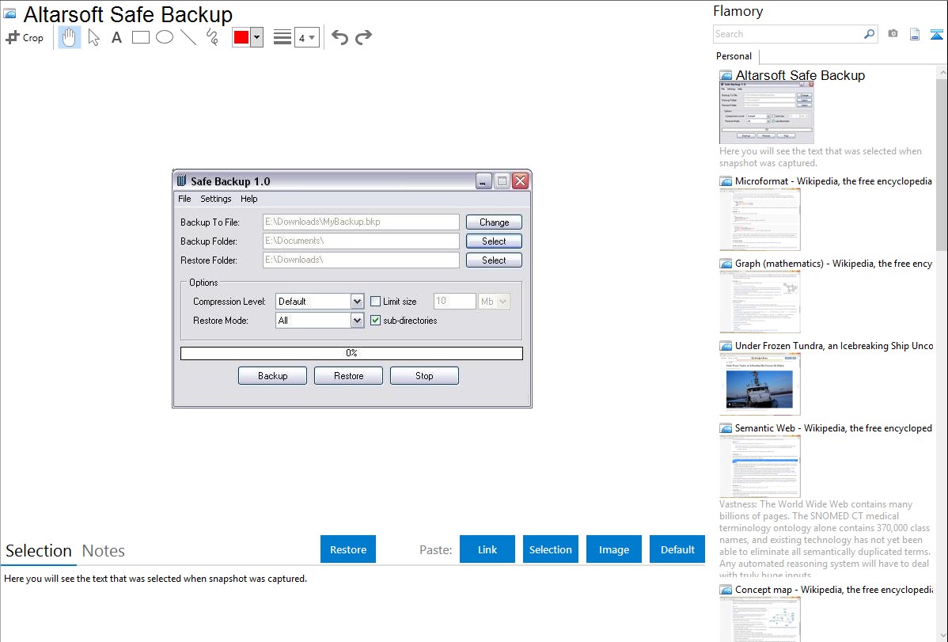The width and height of the screenshot is (948, 642).
Task: Uncheck the sub-directories checkbox
Action: tap(375, 320)
